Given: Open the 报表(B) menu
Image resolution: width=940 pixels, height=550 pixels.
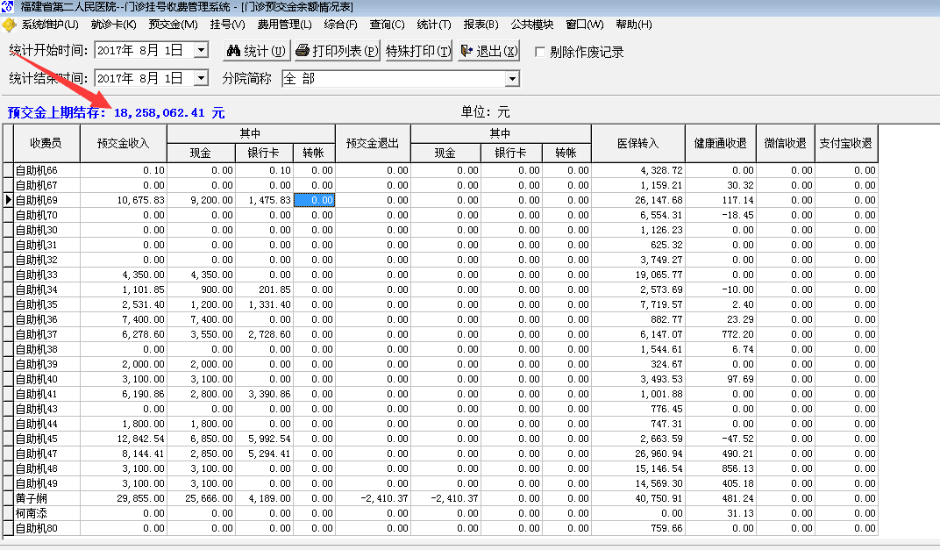Looking at the screenshot, I should coord(481,25).
